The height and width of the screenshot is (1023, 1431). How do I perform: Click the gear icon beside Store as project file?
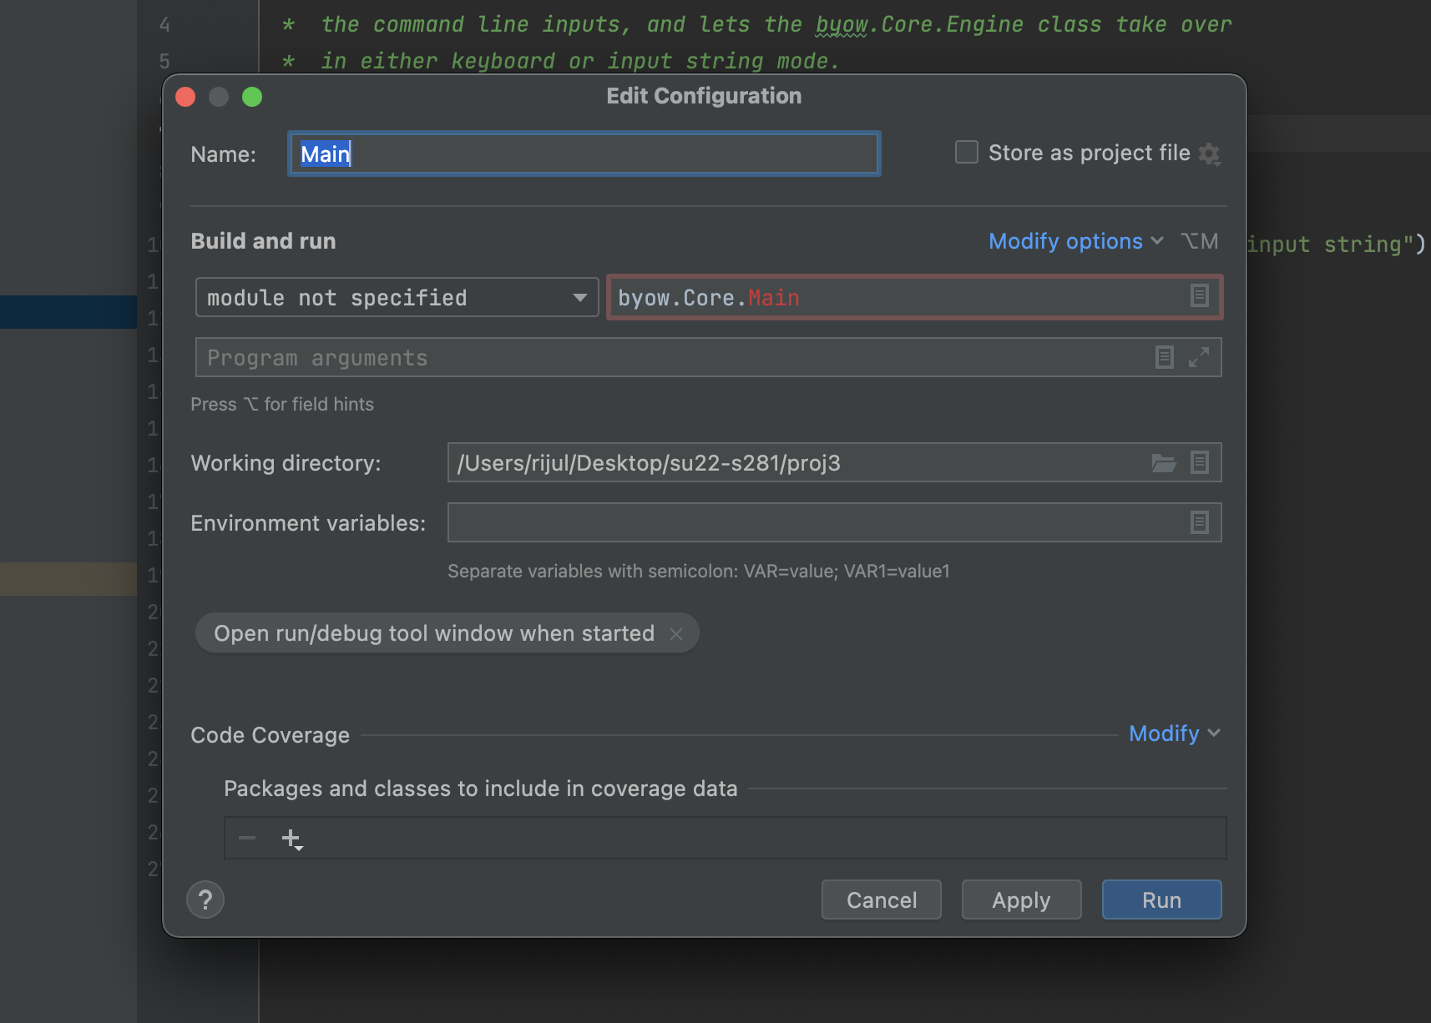tap(1209, 154)
